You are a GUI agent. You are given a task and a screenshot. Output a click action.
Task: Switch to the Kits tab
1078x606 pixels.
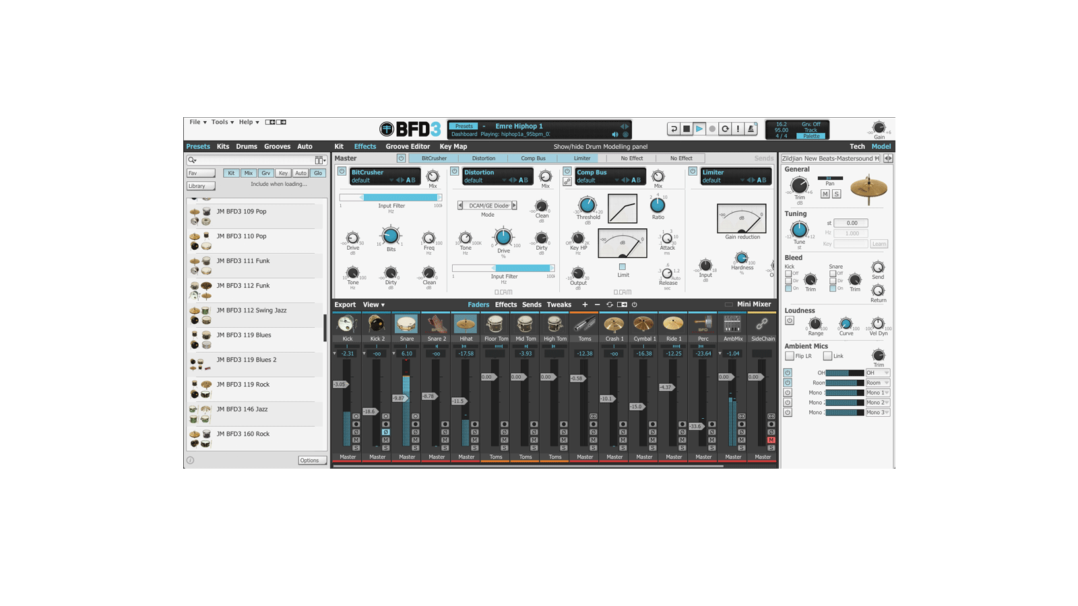click(x=223, y=146)
